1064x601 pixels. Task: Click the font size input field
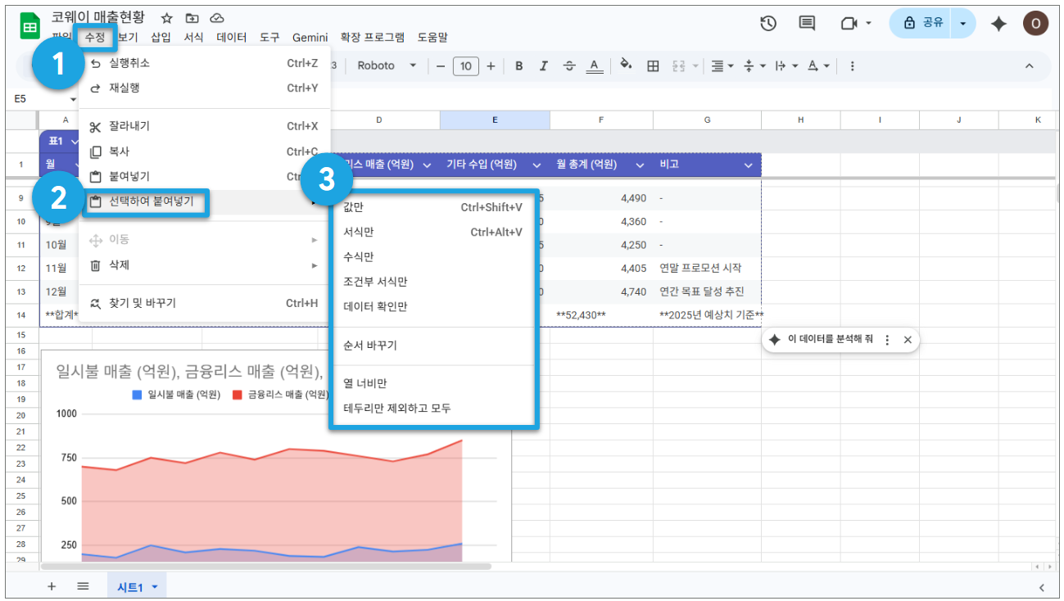coord(465,66)
